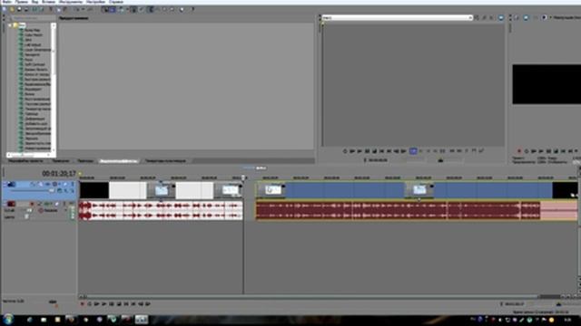Select the Envelope Edit tool
The height and width of the screenshot is (326, 581).
[157, 9]
